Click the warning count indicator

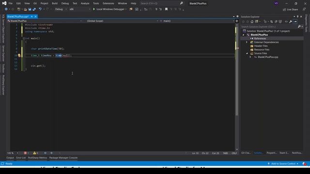click(35, 153)
